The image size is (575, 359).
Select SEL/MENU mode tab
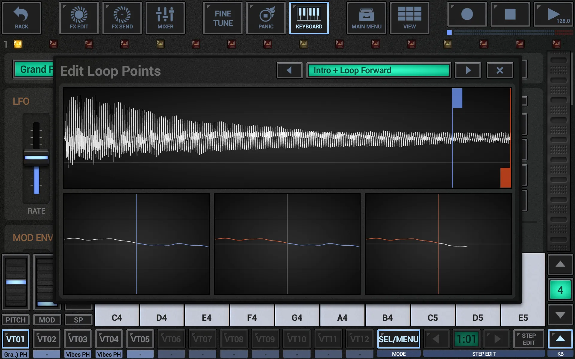398,339
